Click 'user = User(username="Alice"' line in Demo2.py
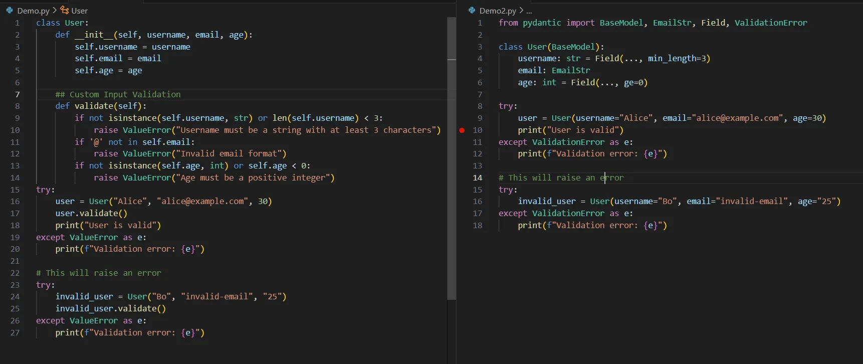Screen dimensions: 863x364 (x=672, y=118)
